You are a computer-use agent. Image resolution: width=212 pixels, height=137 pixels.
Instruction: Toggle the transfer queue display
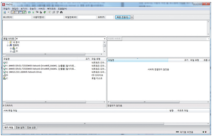pos(24,12)
